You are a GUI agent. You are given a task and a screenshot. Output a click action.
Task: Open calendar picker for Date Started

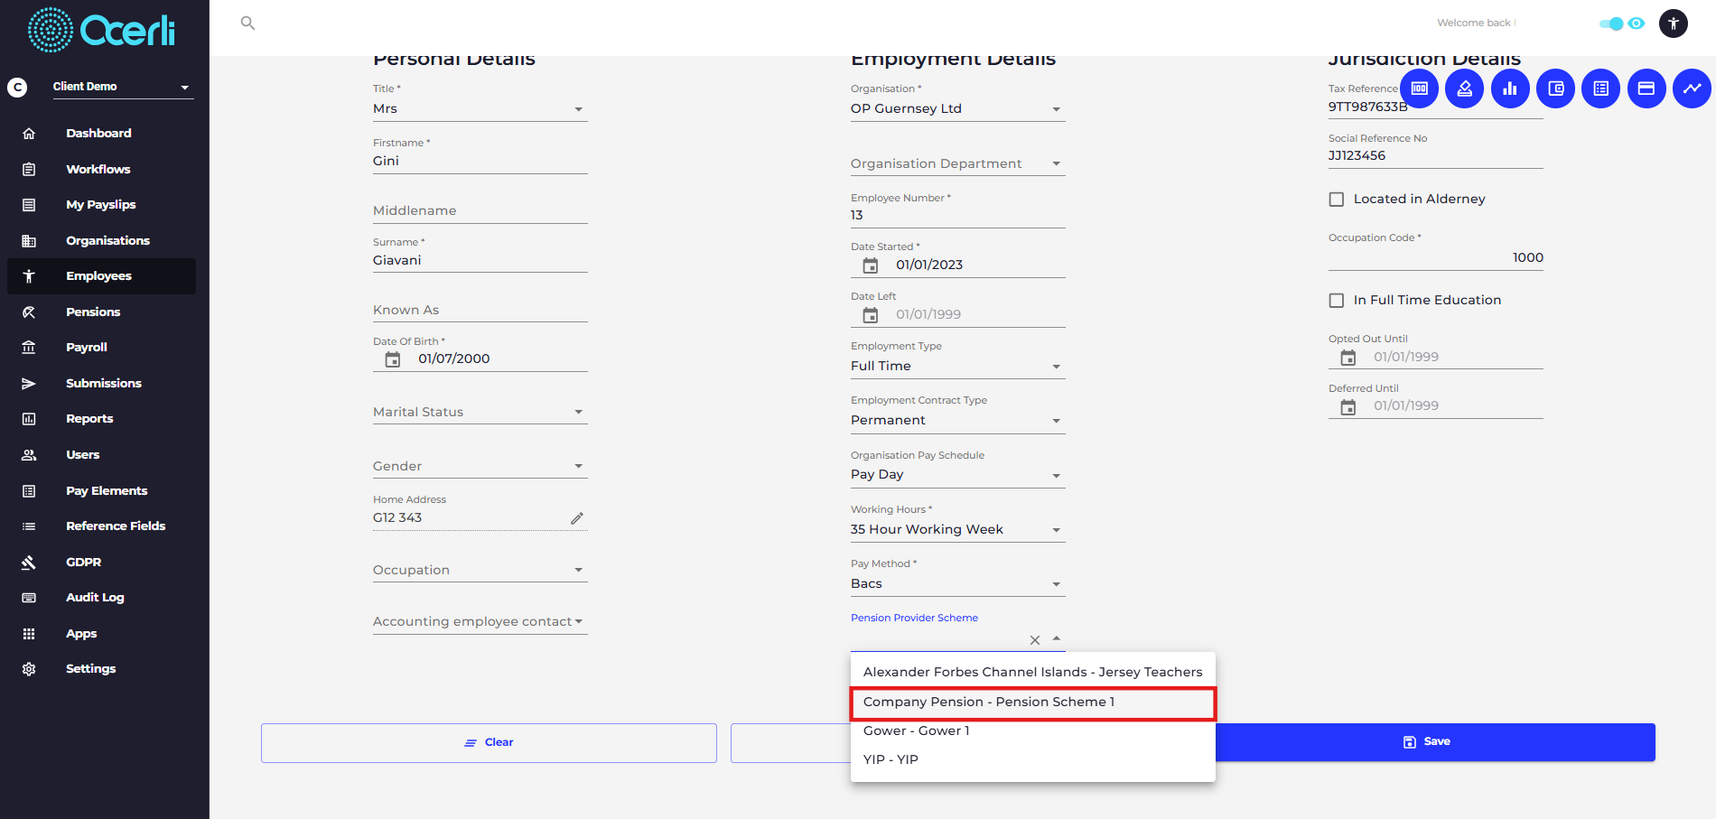tap(871, 265)
